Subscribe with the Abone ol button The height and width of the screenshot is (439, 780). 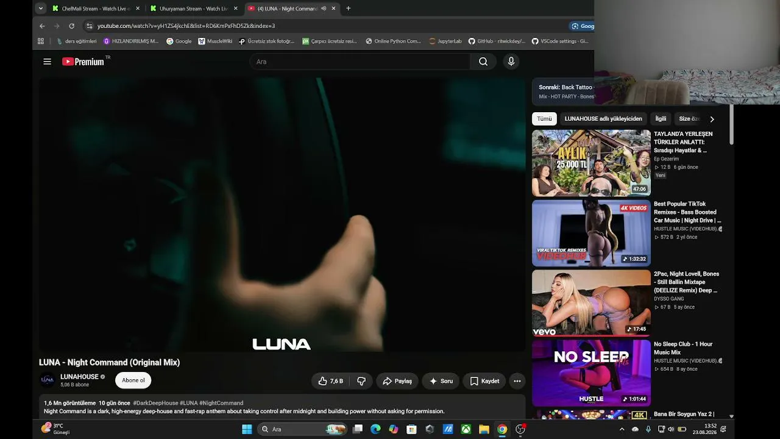[133, 380]
